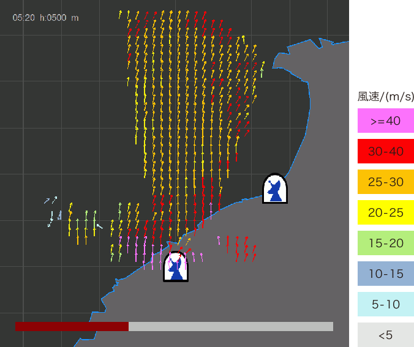Image resolution: width=414 pixels, height=347 pixels.
Task: Select the green 15-20 legend swatch
Action: pos(386,243)
